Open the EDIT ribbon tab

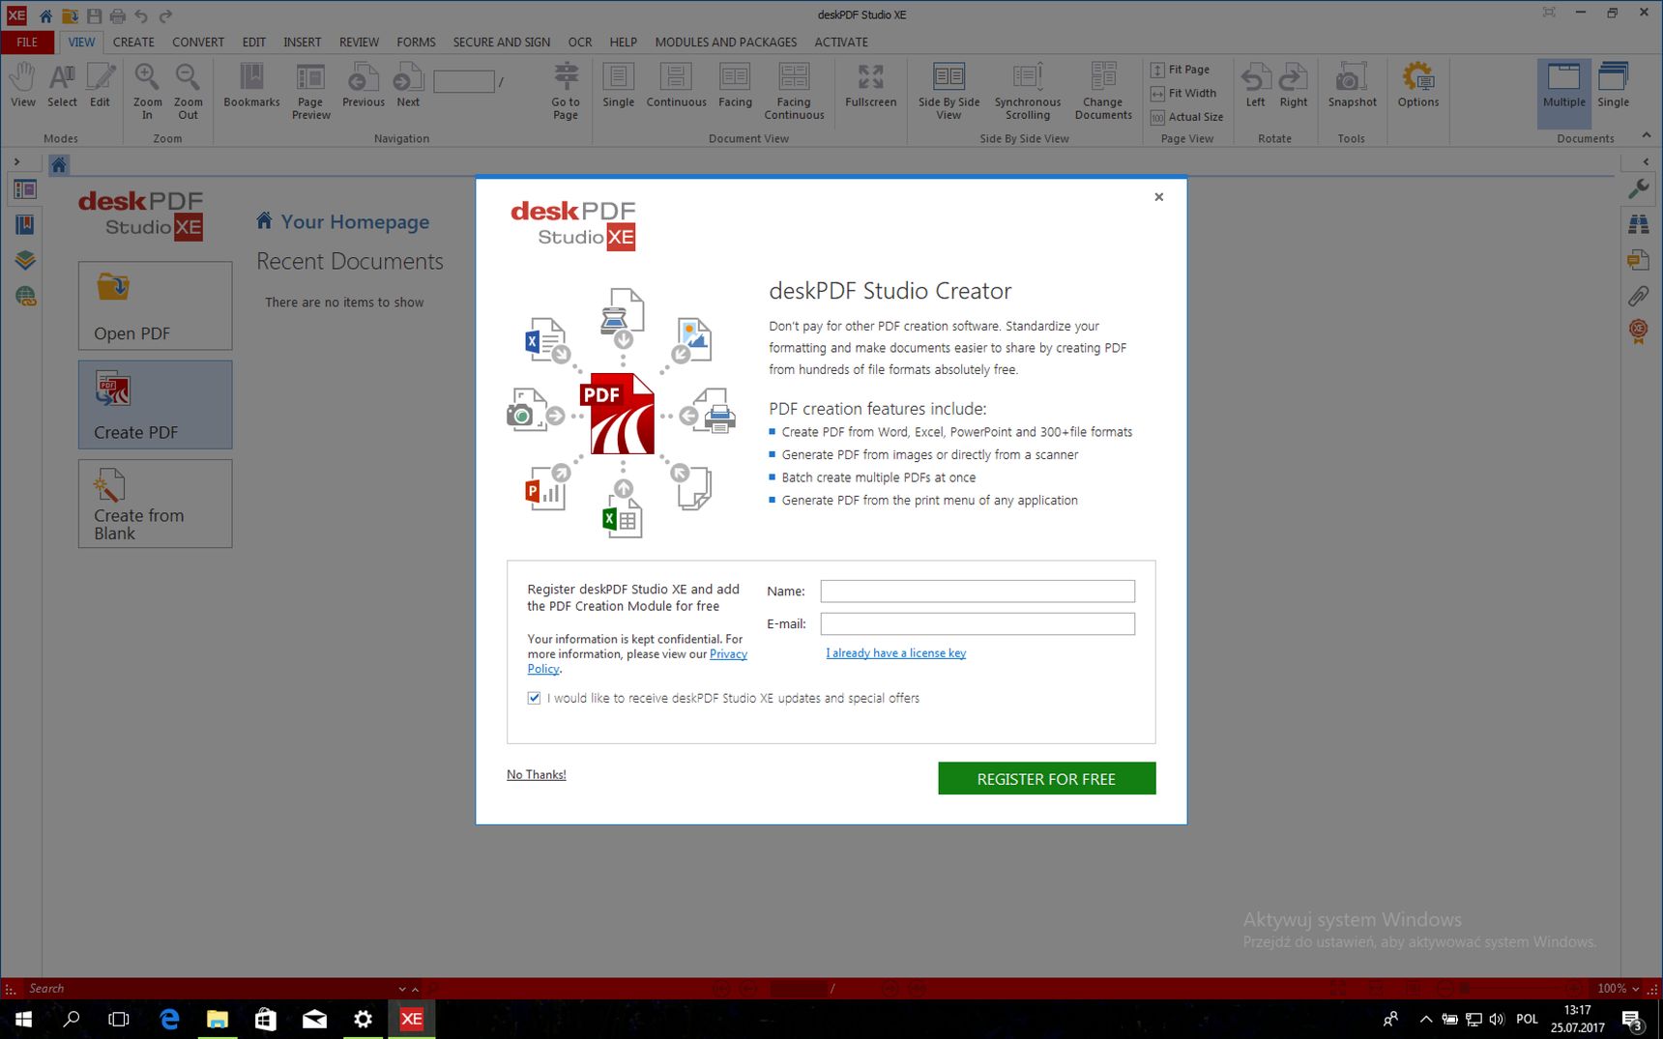(x=254, y=42)
